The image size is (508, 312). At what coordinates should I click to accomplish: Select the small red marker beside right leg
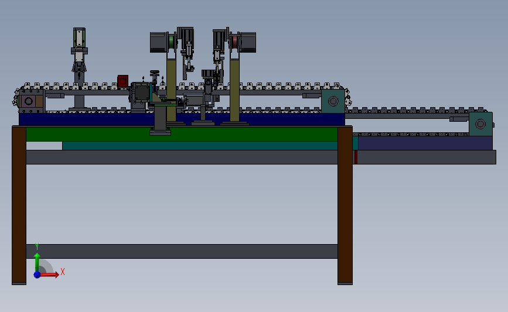coord(356,157)
